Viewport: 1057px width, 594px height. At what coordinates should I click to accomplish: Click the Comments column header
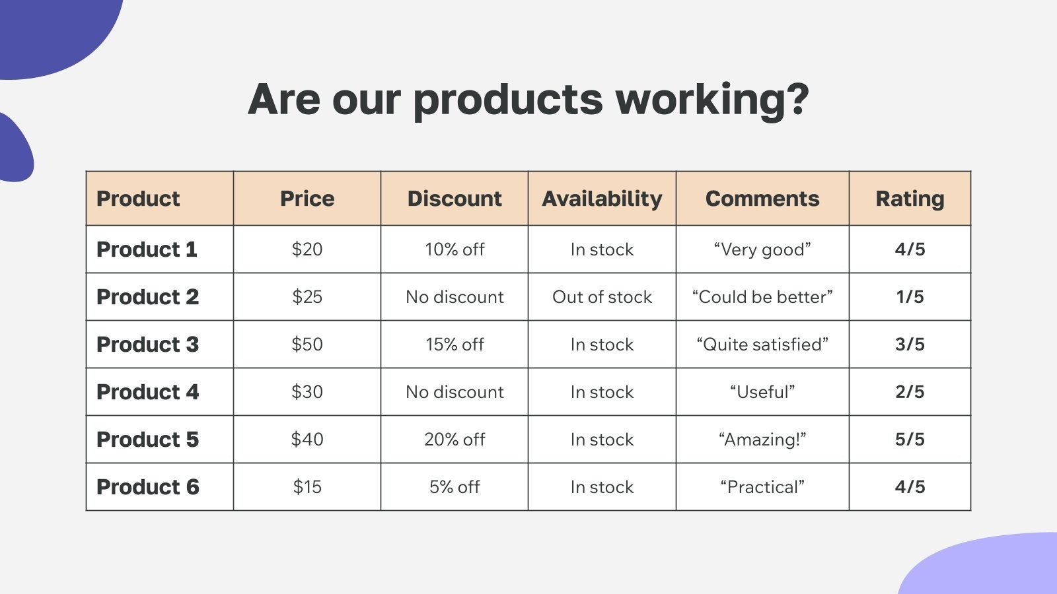click(x=762, y=199)
